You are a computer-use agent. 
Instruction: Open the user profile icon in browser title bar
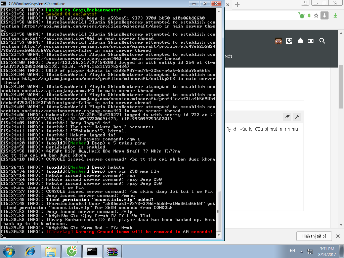[305, 3]
